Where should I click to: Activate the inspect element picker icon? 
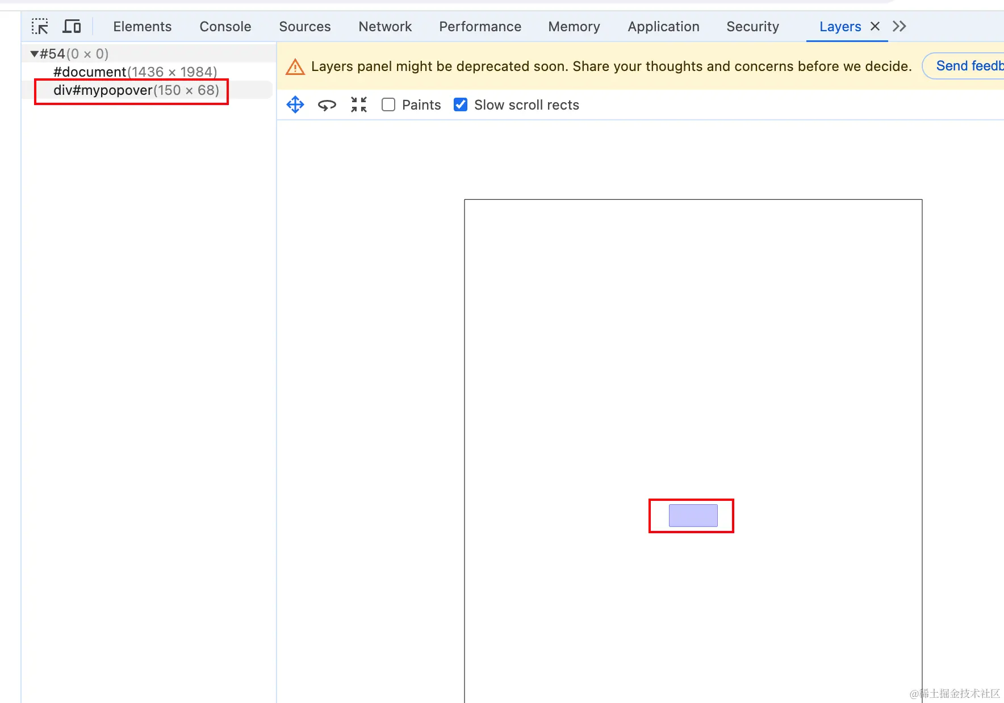(40, 27)
